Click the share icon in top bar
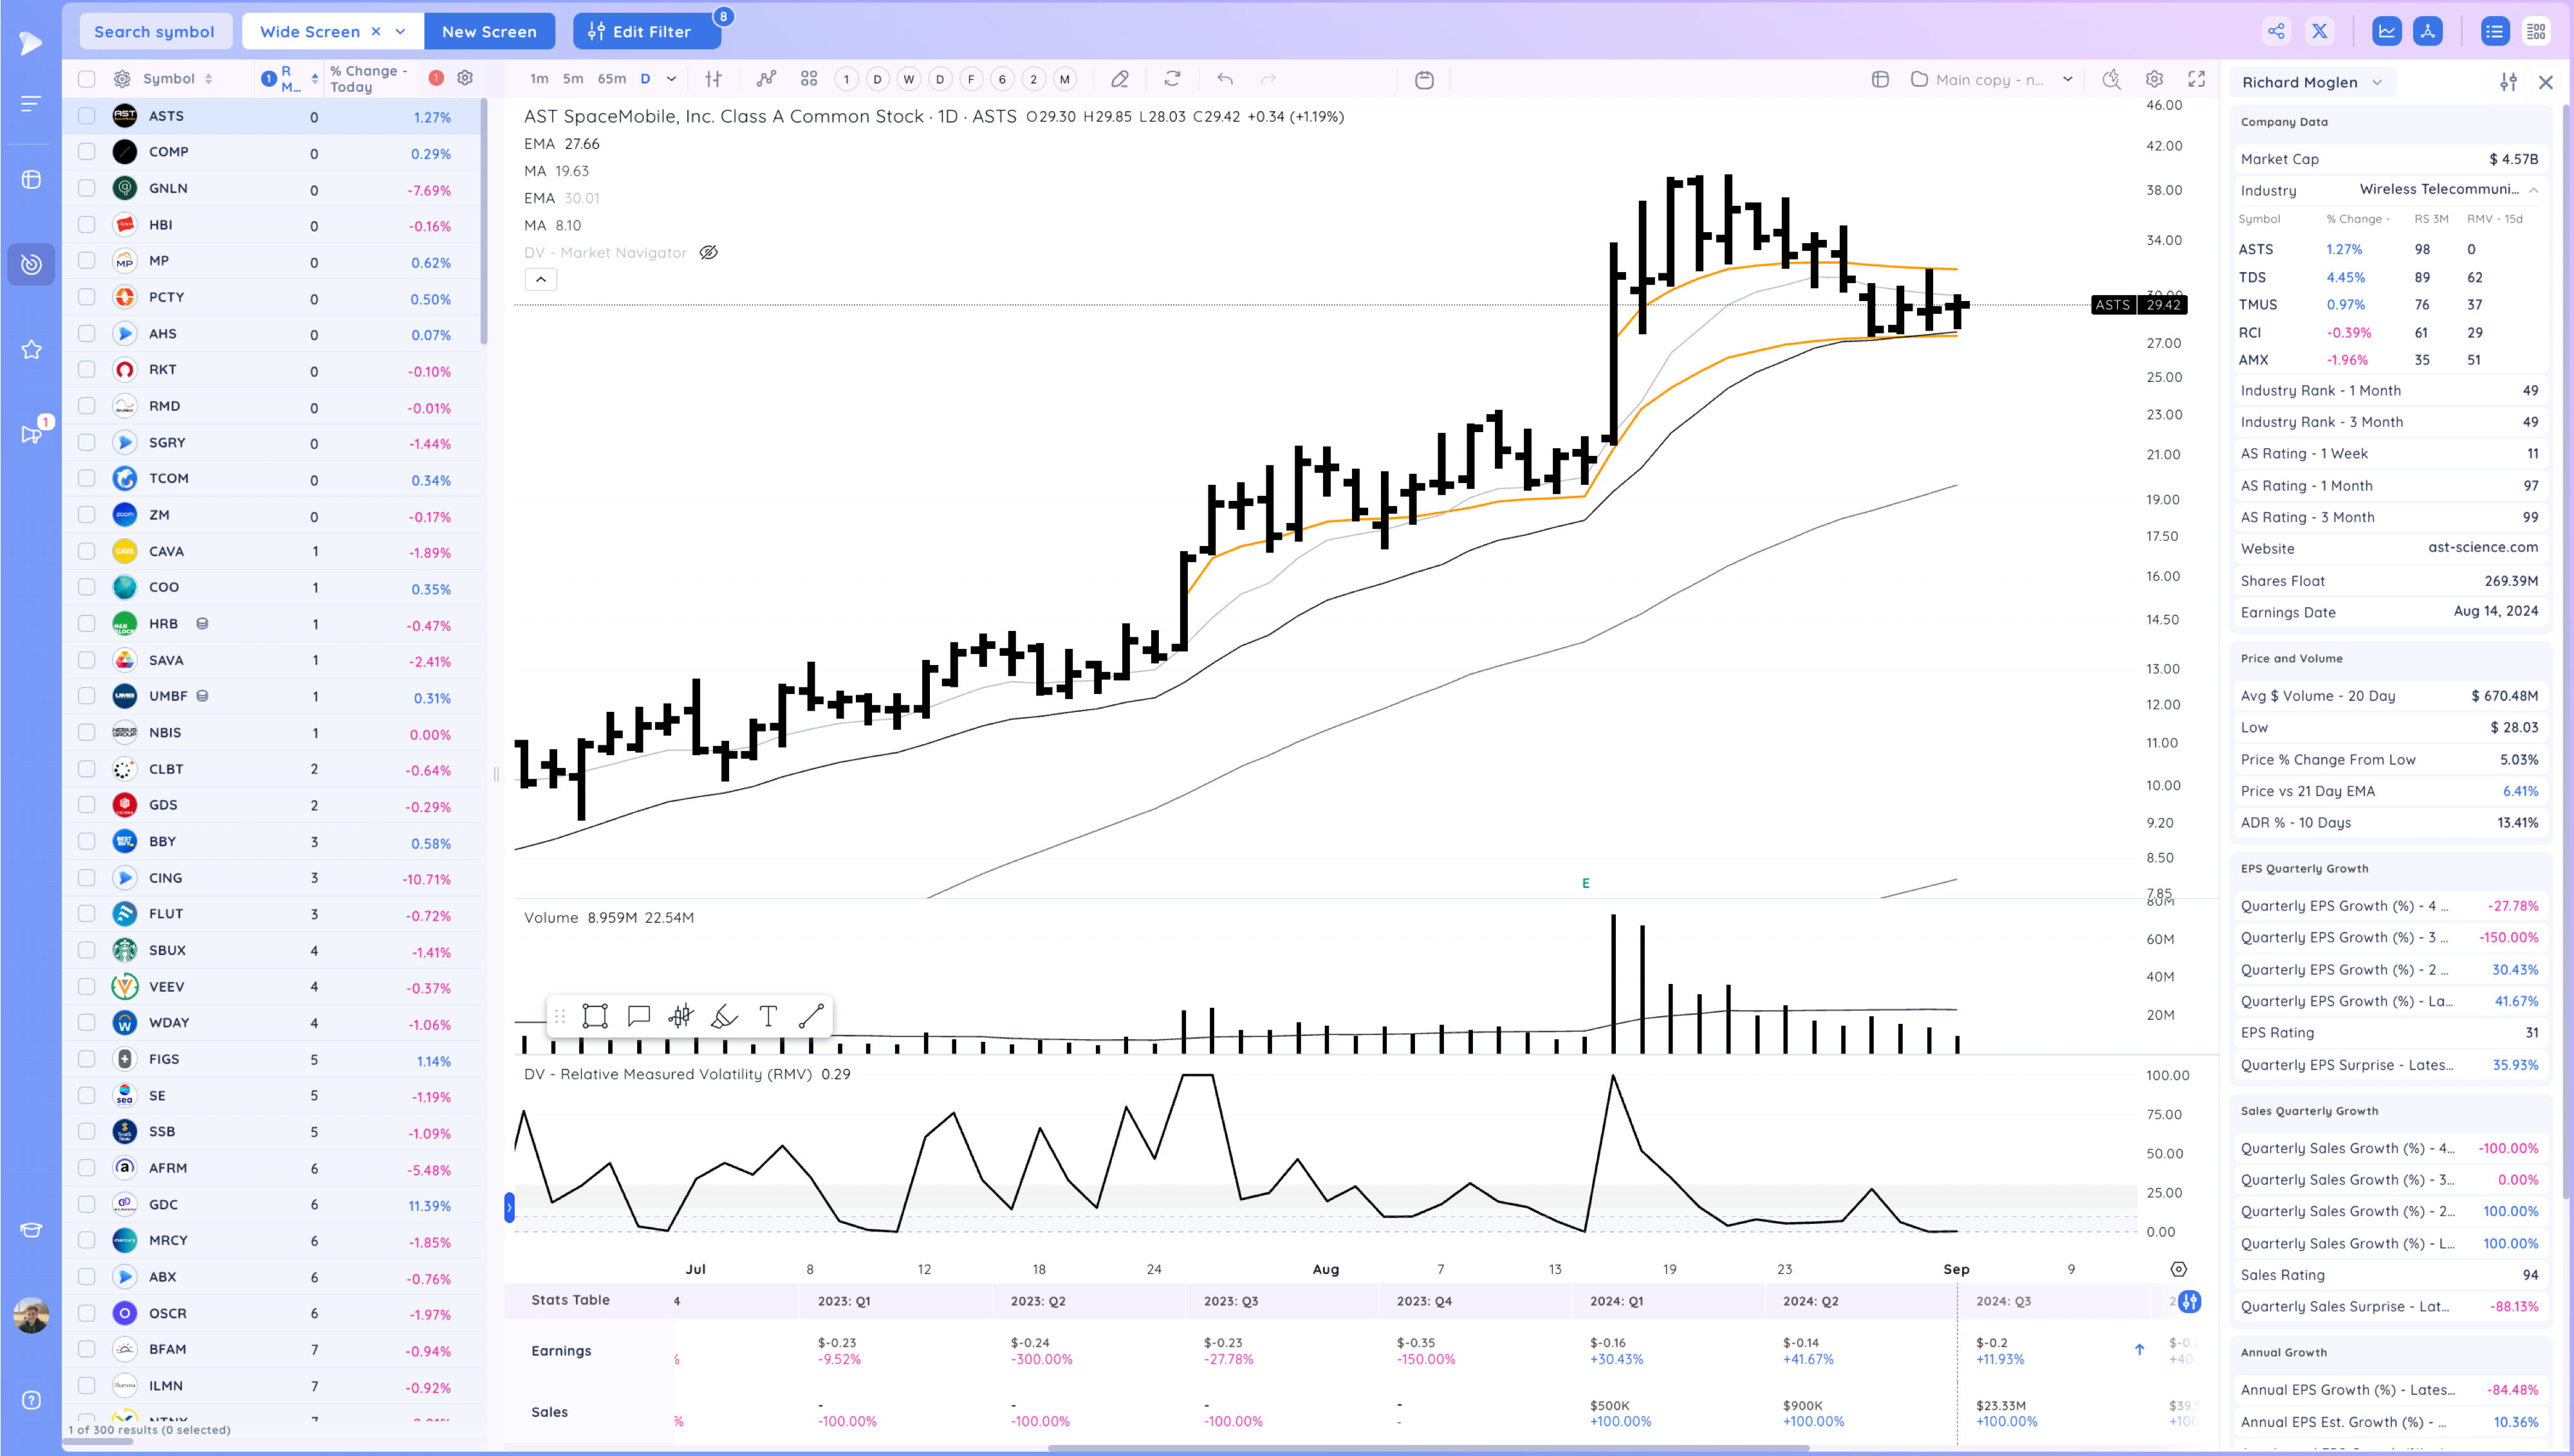The image size is (2574, 1456). pyautogui.click(x=2276, y=31)
